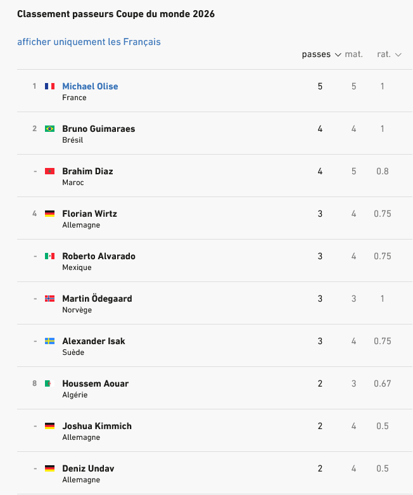413x495 pixels.
Task: Show only French players via afficher link
Action: 89,42
